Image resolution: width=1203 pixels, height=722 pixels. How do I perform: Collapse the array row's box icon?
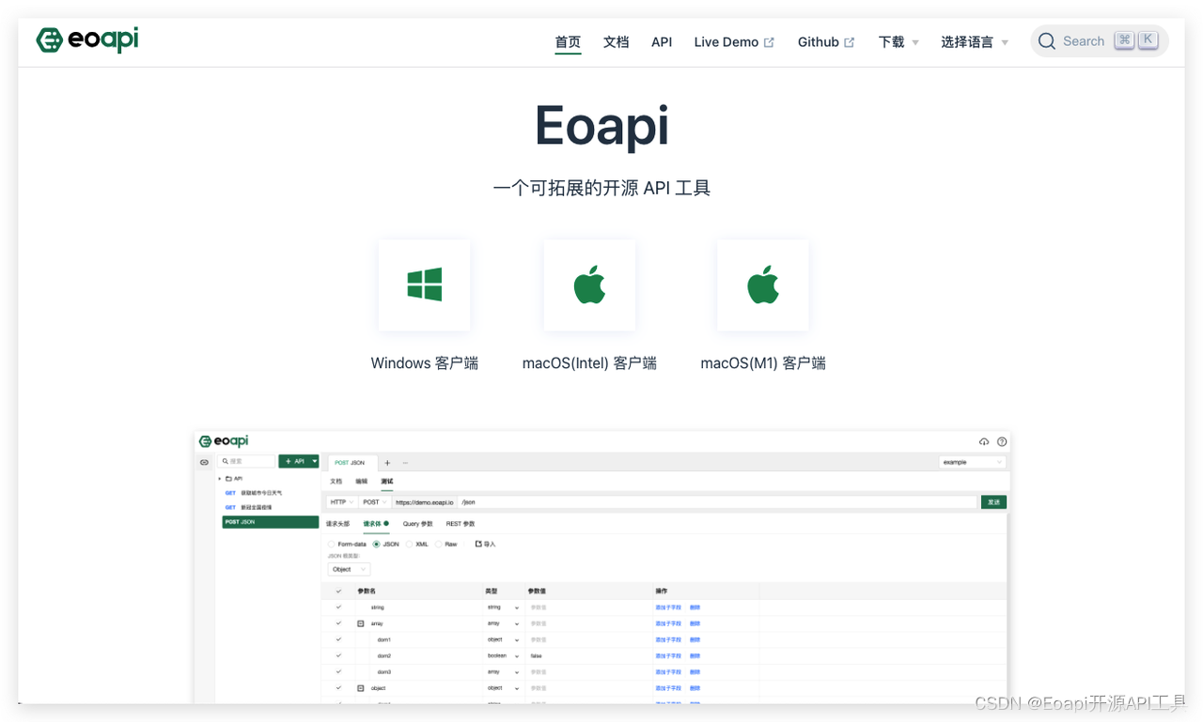coord(360,623)
